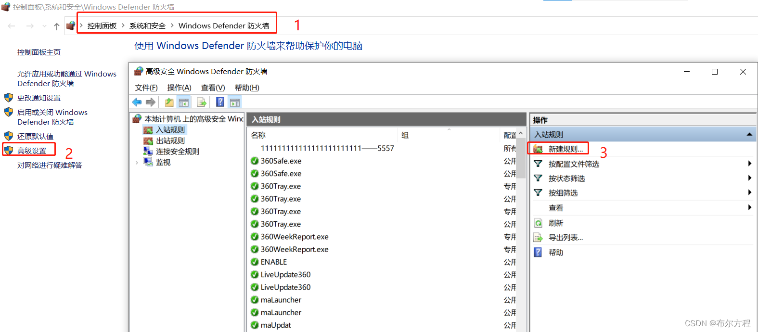The height and width of the screenshot is (332, 758).
Task: Select the rule named 1111111…——5557
Action: click(x=327, y=148)
